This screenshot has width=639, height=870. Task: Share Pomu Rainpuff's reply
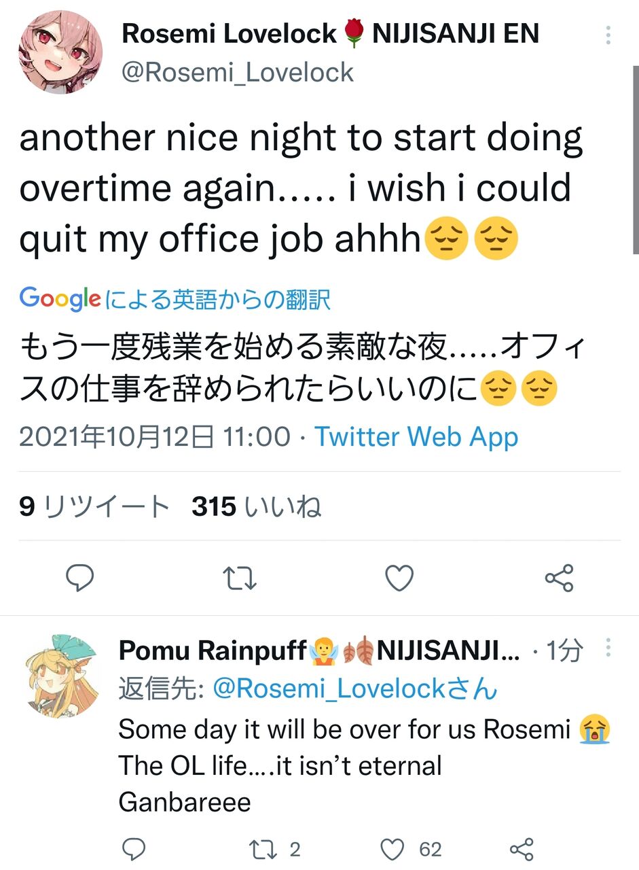521,849
